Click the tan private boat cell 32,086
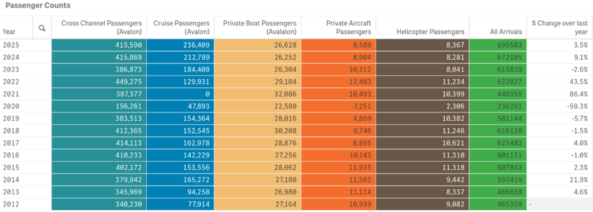The width and height of the screenshot is (593, 212). pos(284,94)
